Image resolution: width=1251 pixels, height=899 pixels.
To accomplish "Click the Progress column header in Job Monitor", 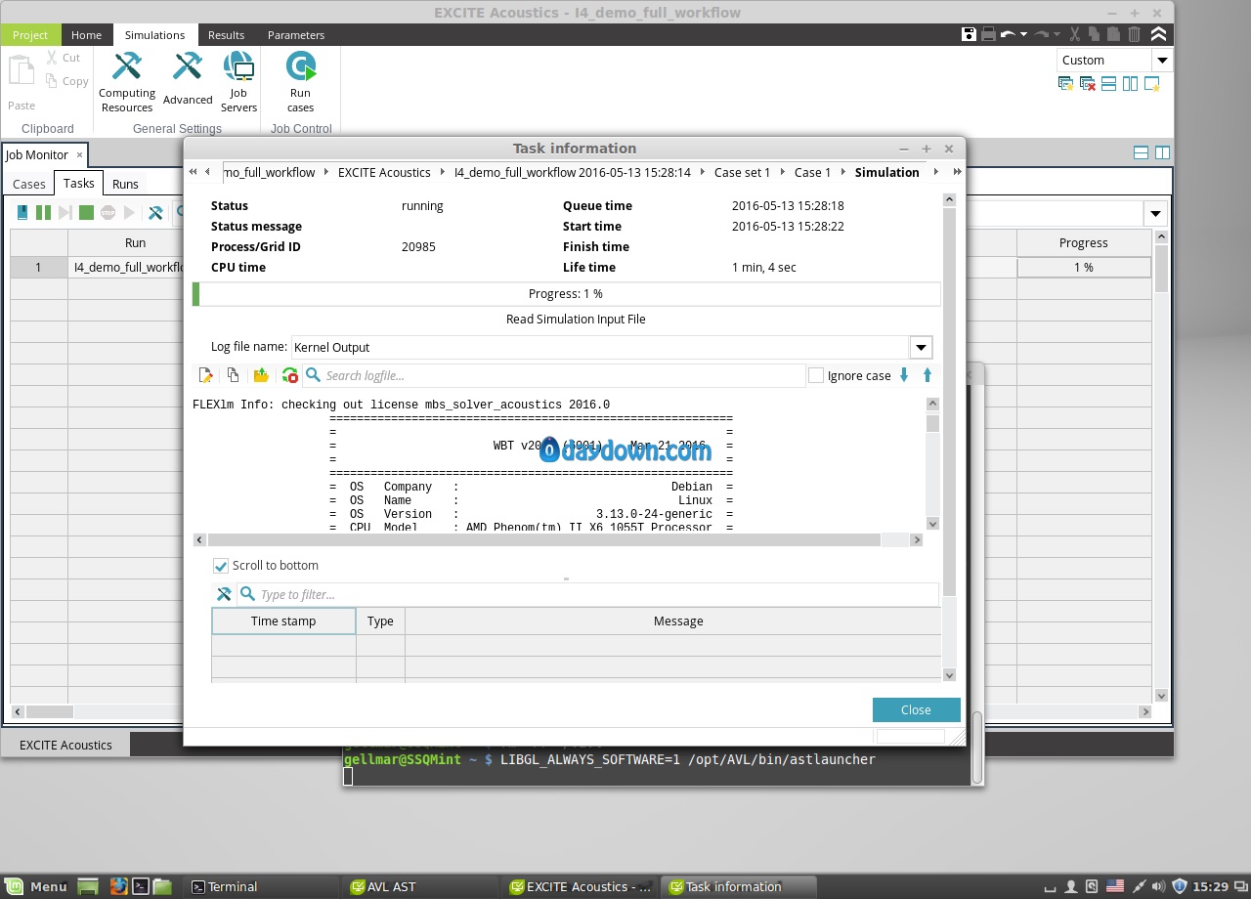I will pyautogui.click(x=1084, y=242).
